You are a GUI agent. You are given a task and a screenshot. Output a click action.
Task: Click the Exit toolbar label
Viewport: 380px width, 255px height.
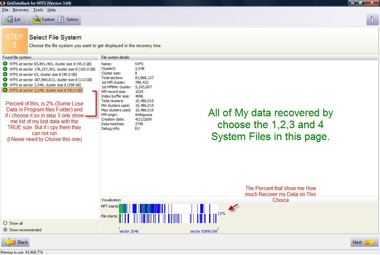tap(17, 19)
